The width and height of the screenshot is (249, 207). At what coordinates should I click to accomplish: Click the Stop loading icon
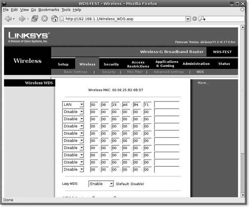pyautogui.click(x=45, y=19)
